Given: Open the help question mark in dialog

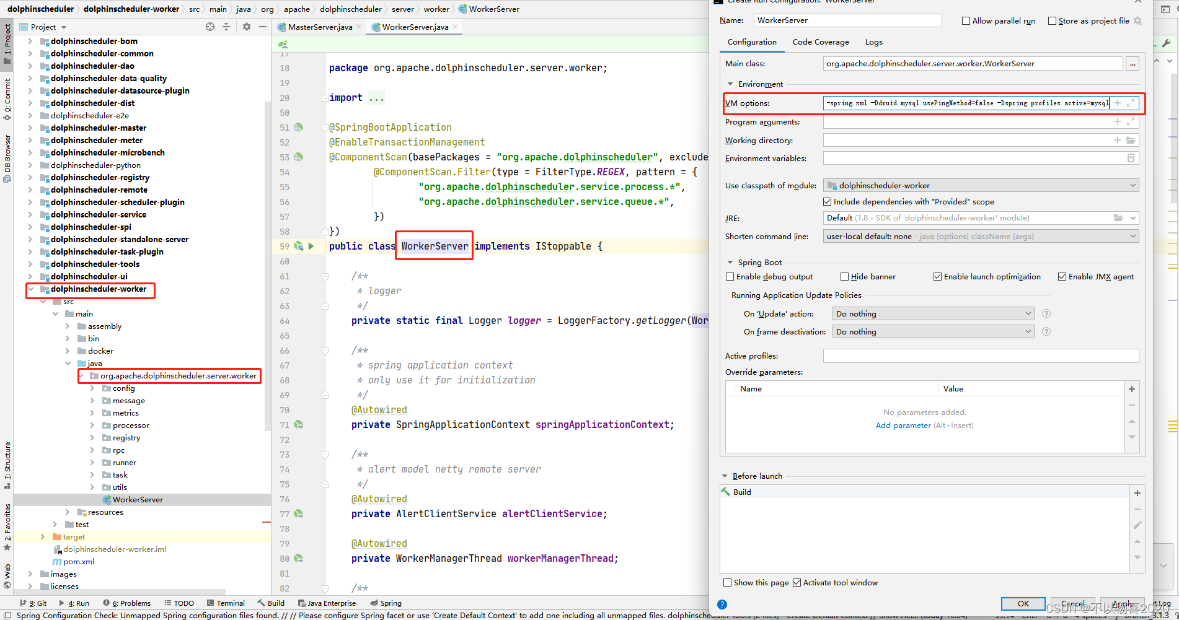Looking at the screenshot, I should (722, 605).
